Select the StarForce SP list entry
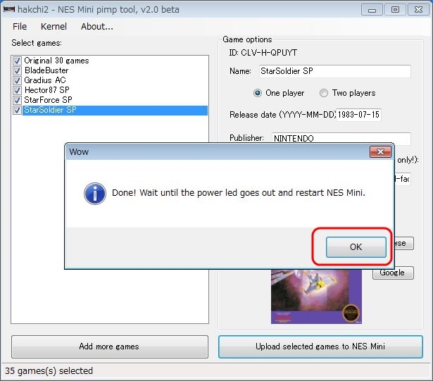 coord(49,100)
